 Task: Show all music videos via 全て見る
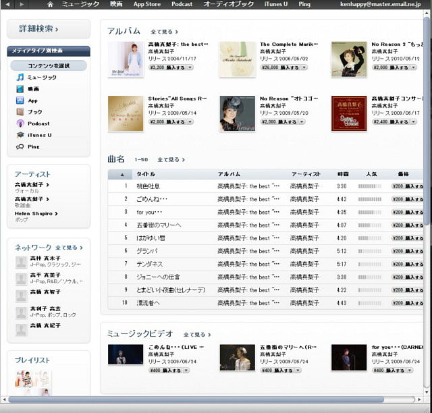[x=197, y=335]
